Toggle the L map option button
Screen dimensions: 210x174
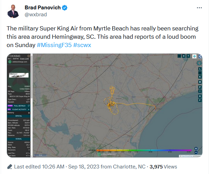click(x=200, y=69)
